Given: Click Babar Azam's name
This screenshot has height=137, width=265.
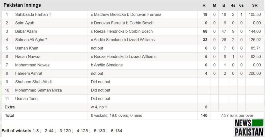Looking at the screenshot, I should click(26, 31).
